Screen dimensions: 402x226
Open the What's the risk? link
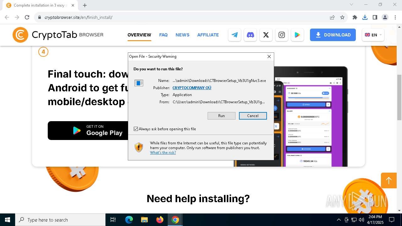click(163, 153)
